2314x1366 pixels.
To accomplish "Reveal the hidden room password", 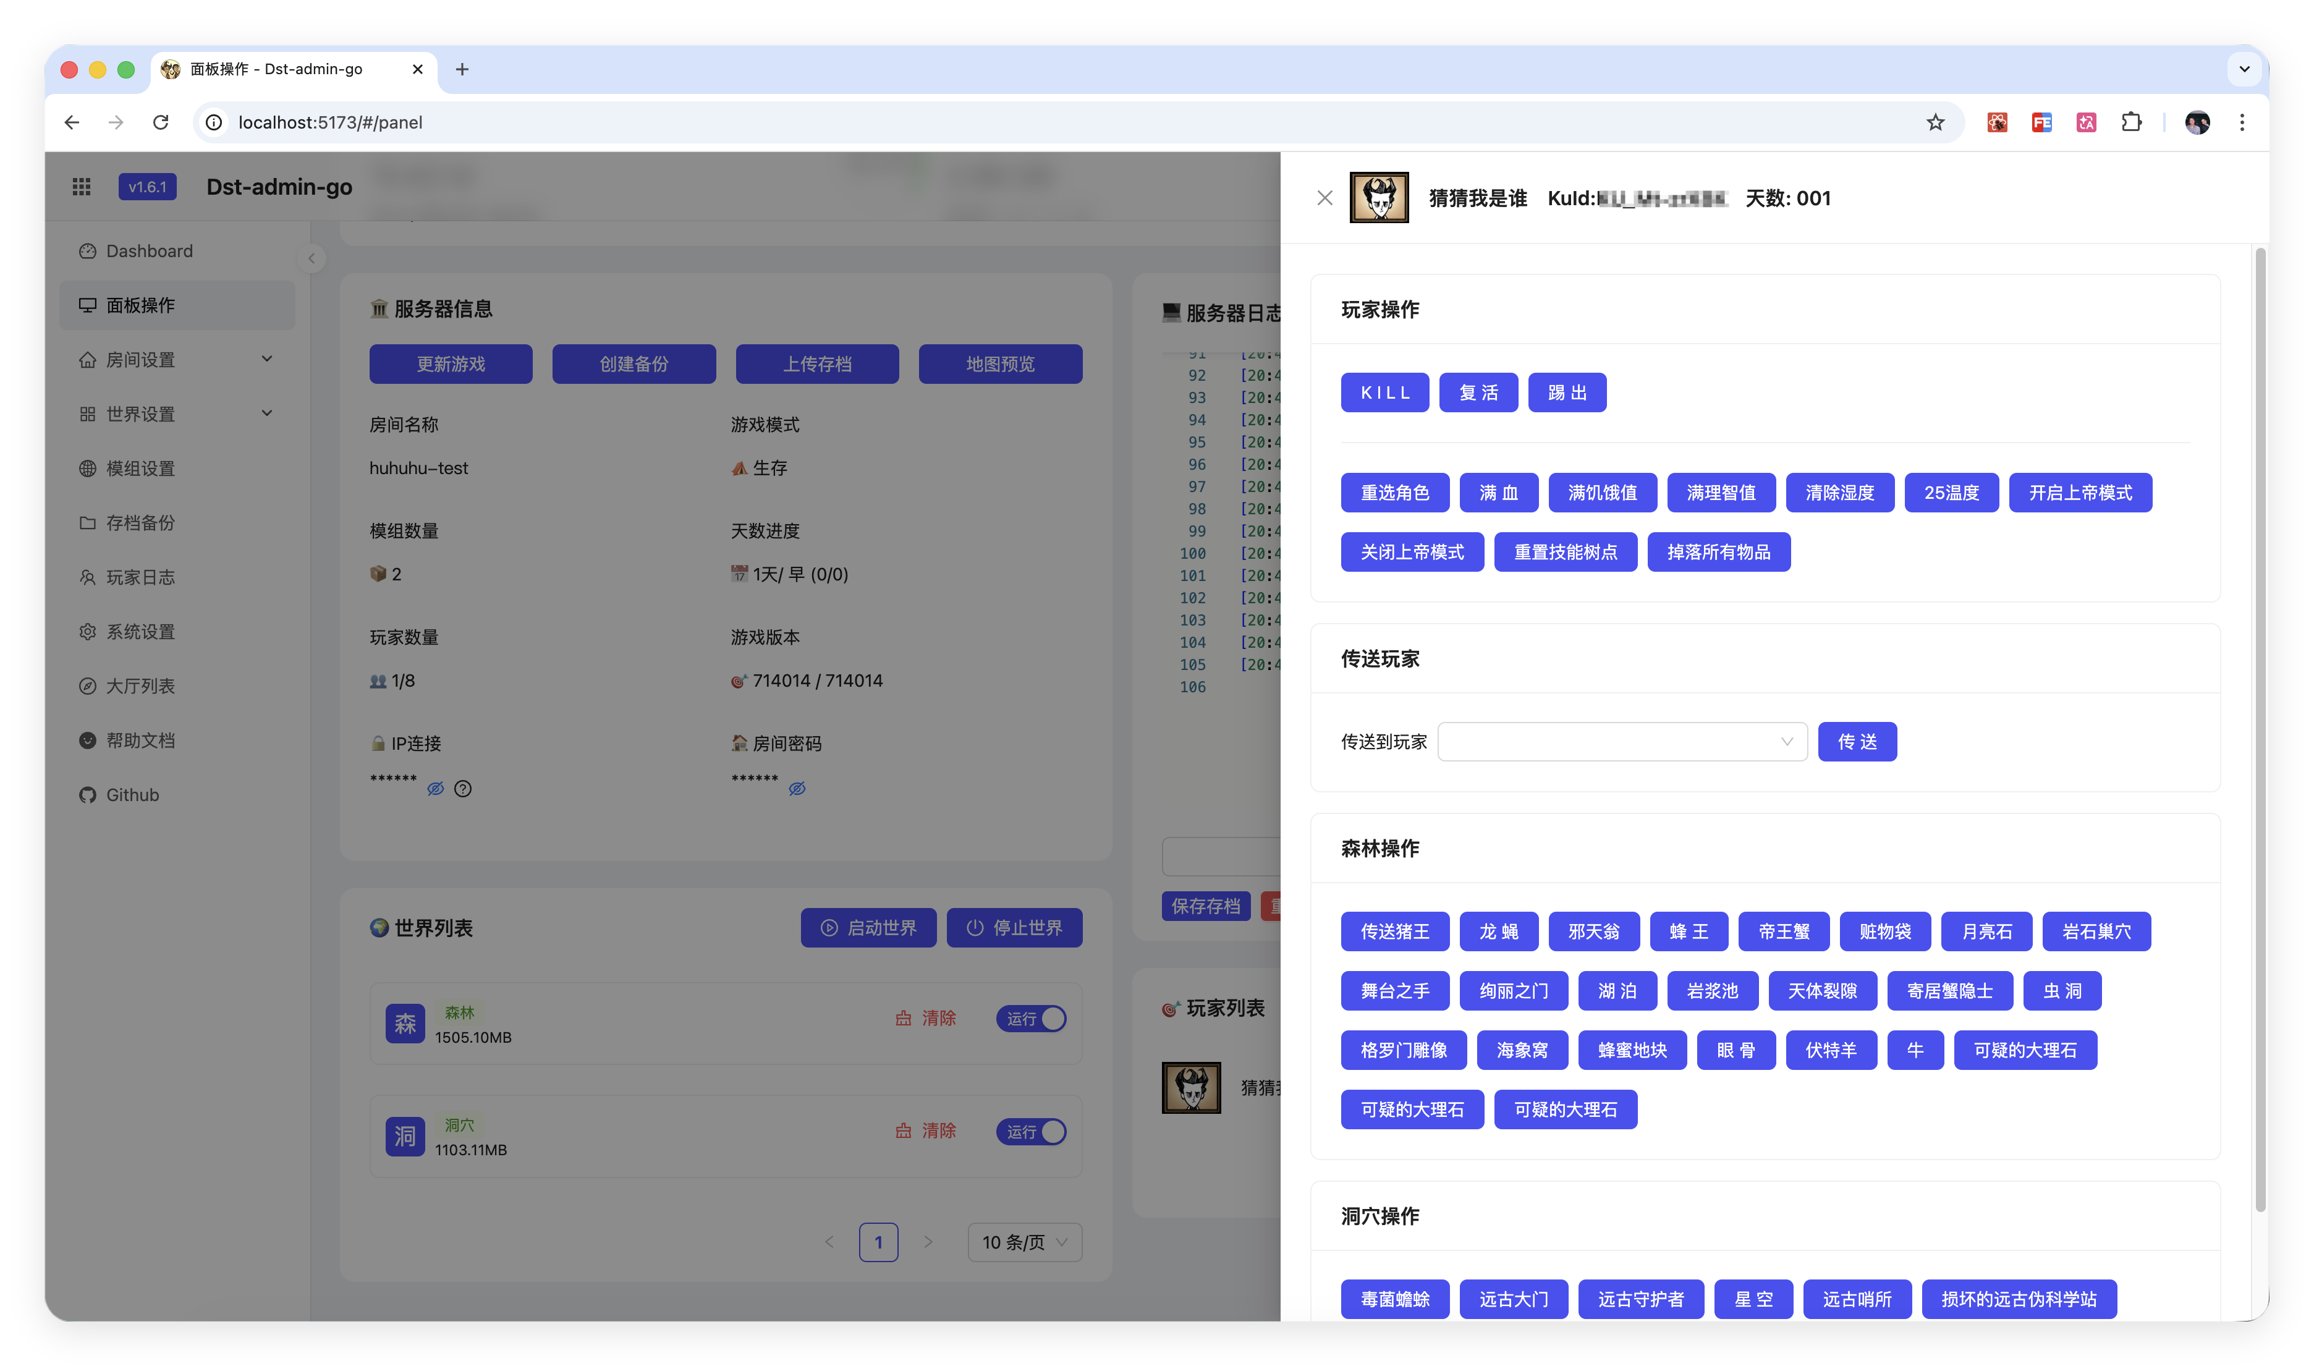I will pos(797,789).
